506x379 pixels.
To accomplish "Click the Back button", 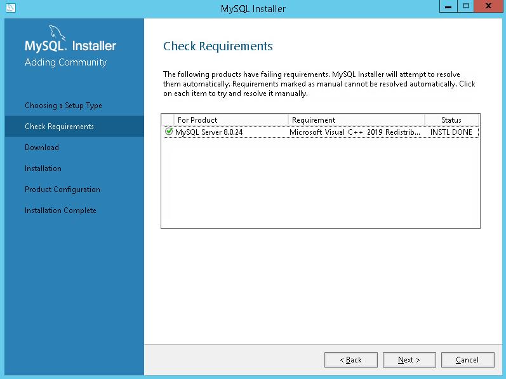I will 351,360.
